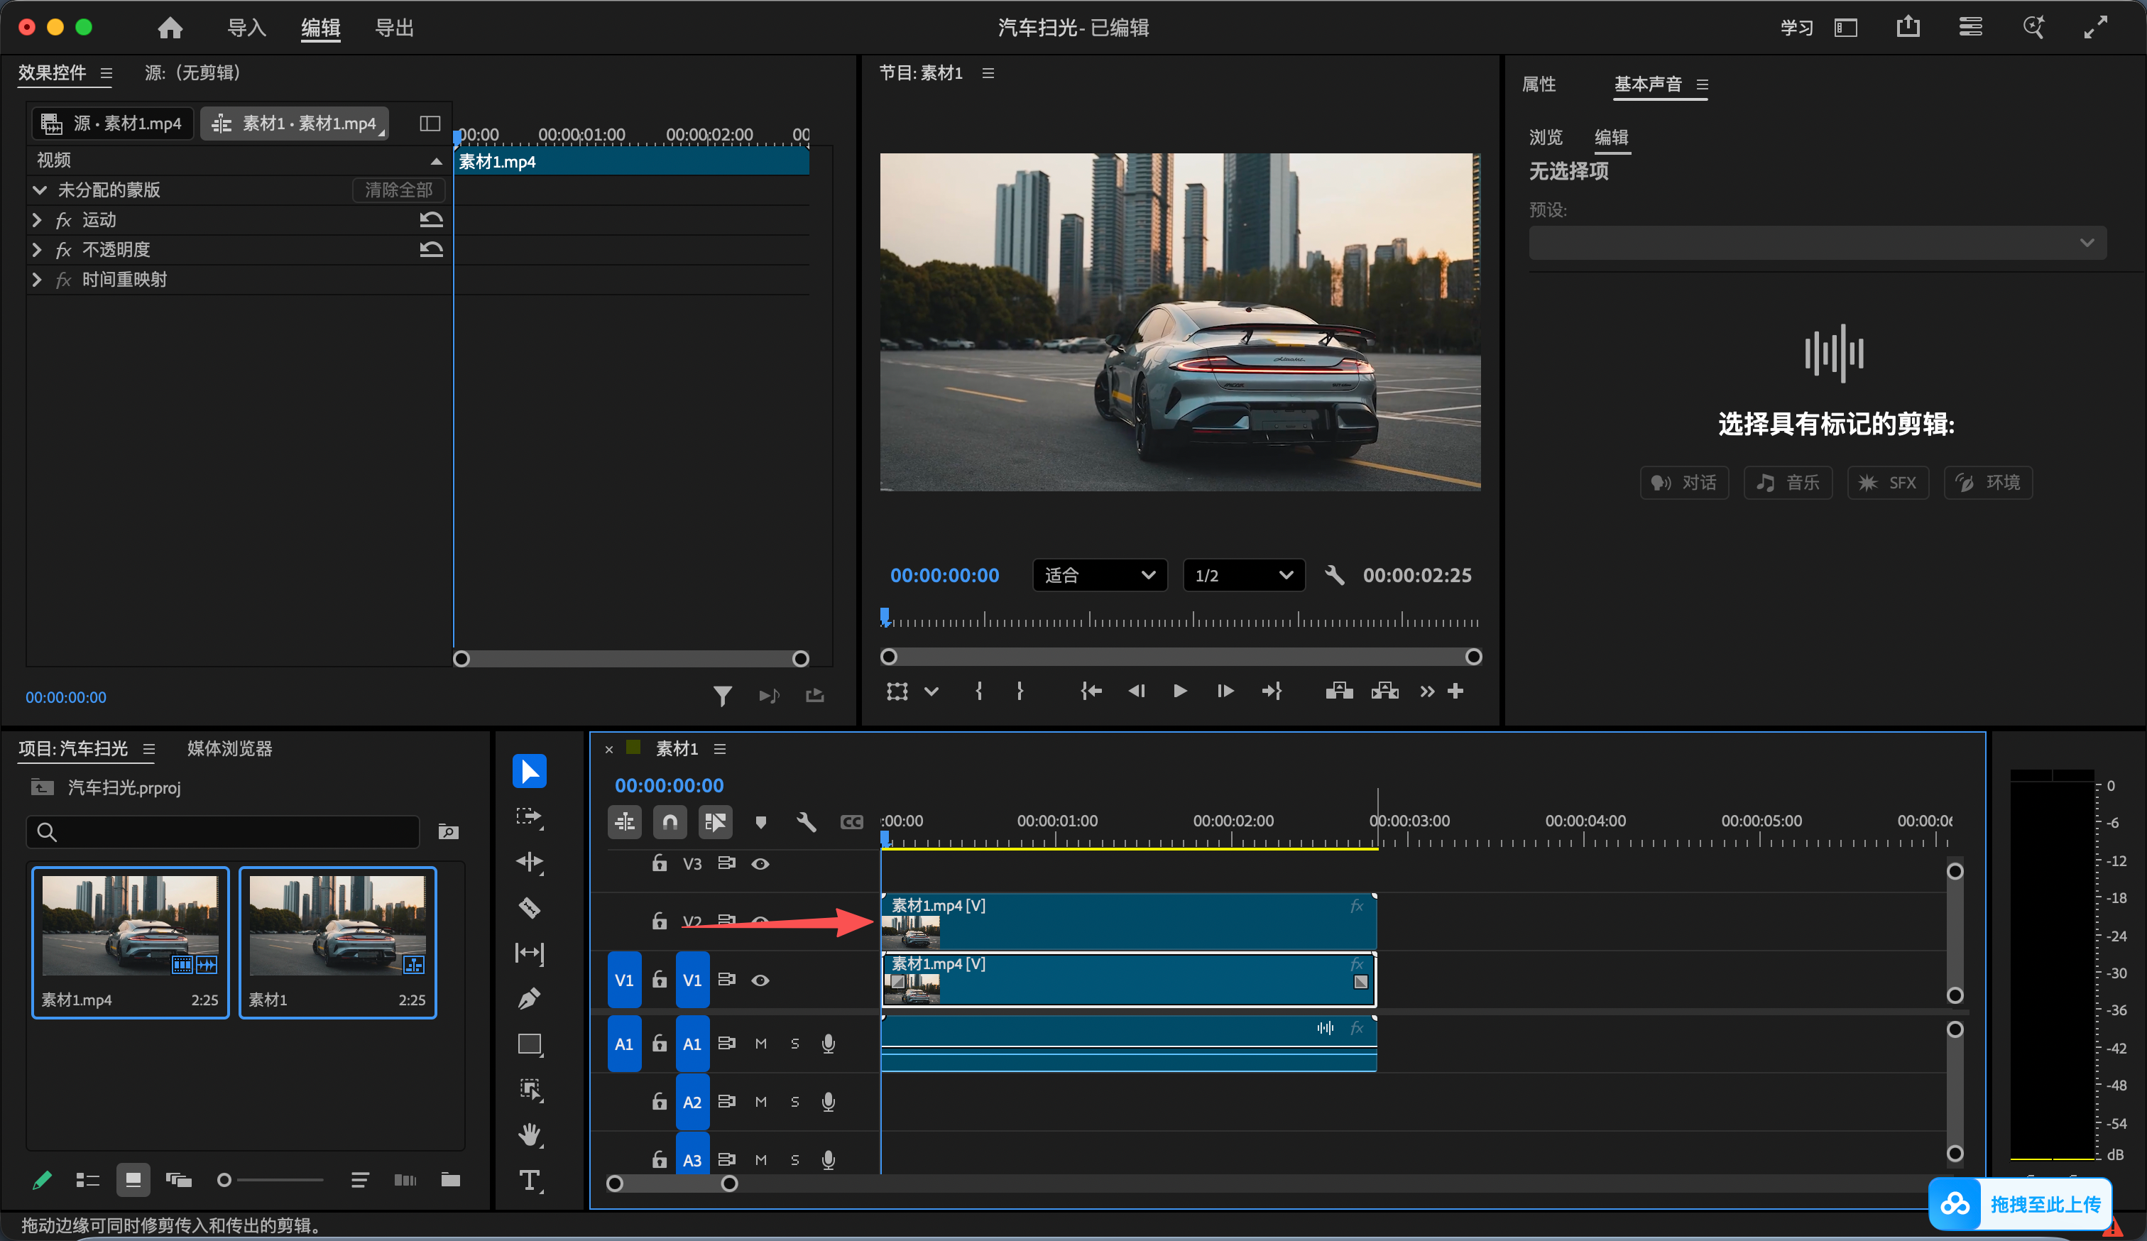Open the 预设 preset dropdown
This screenshot has height=1241, width=2147.
coord(1818,243)
